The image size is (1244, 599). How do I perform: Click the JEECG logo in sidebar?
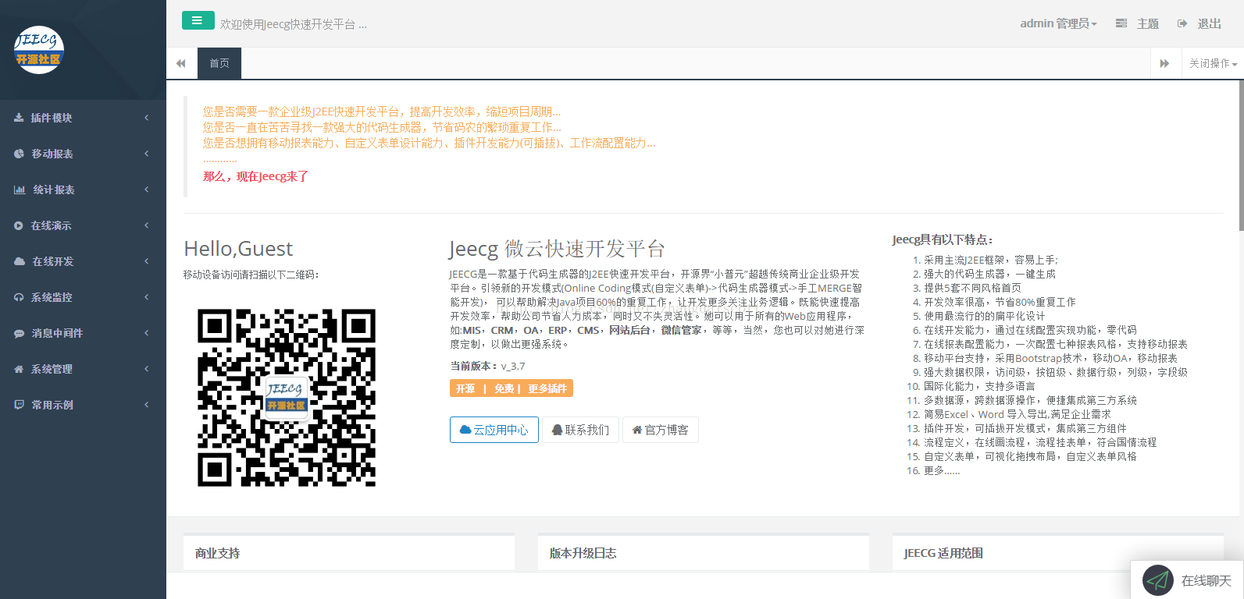click(x=39, y=50)
